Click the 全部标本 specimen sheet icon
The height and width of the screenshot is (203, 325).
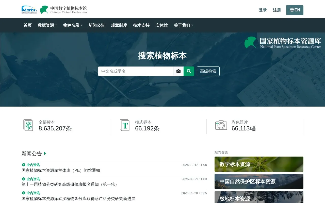tap(28, 125)
